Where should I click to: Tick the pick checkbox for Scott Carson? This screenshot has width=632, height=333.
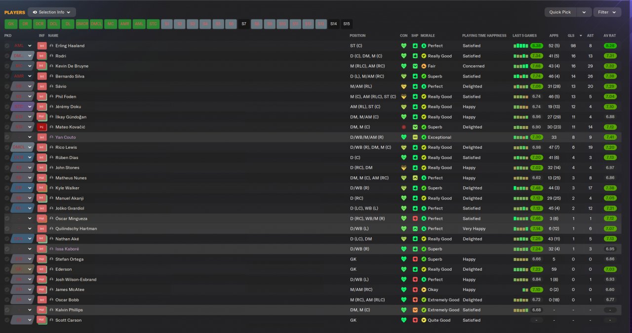7,320
